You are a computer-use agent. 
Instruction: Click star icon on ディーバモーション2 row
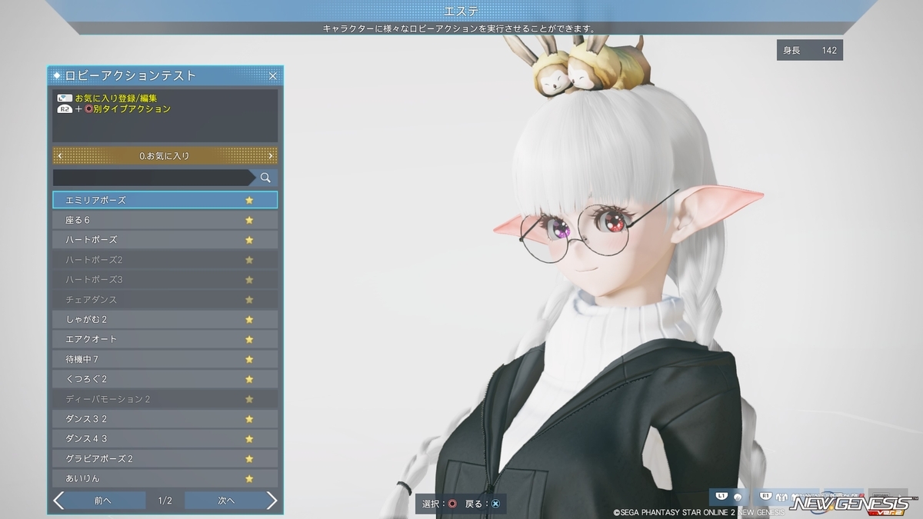(249, 399)
